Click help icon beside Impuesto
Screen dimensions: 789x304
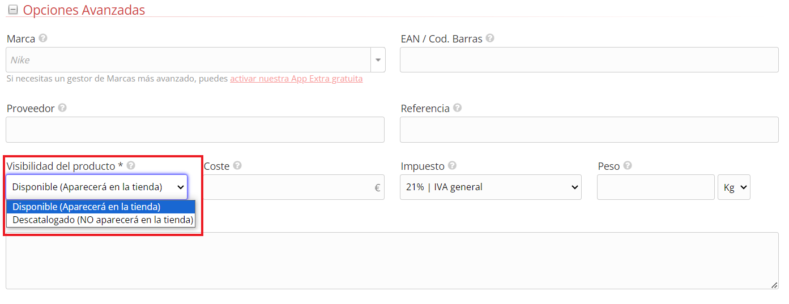click(452, 165)
